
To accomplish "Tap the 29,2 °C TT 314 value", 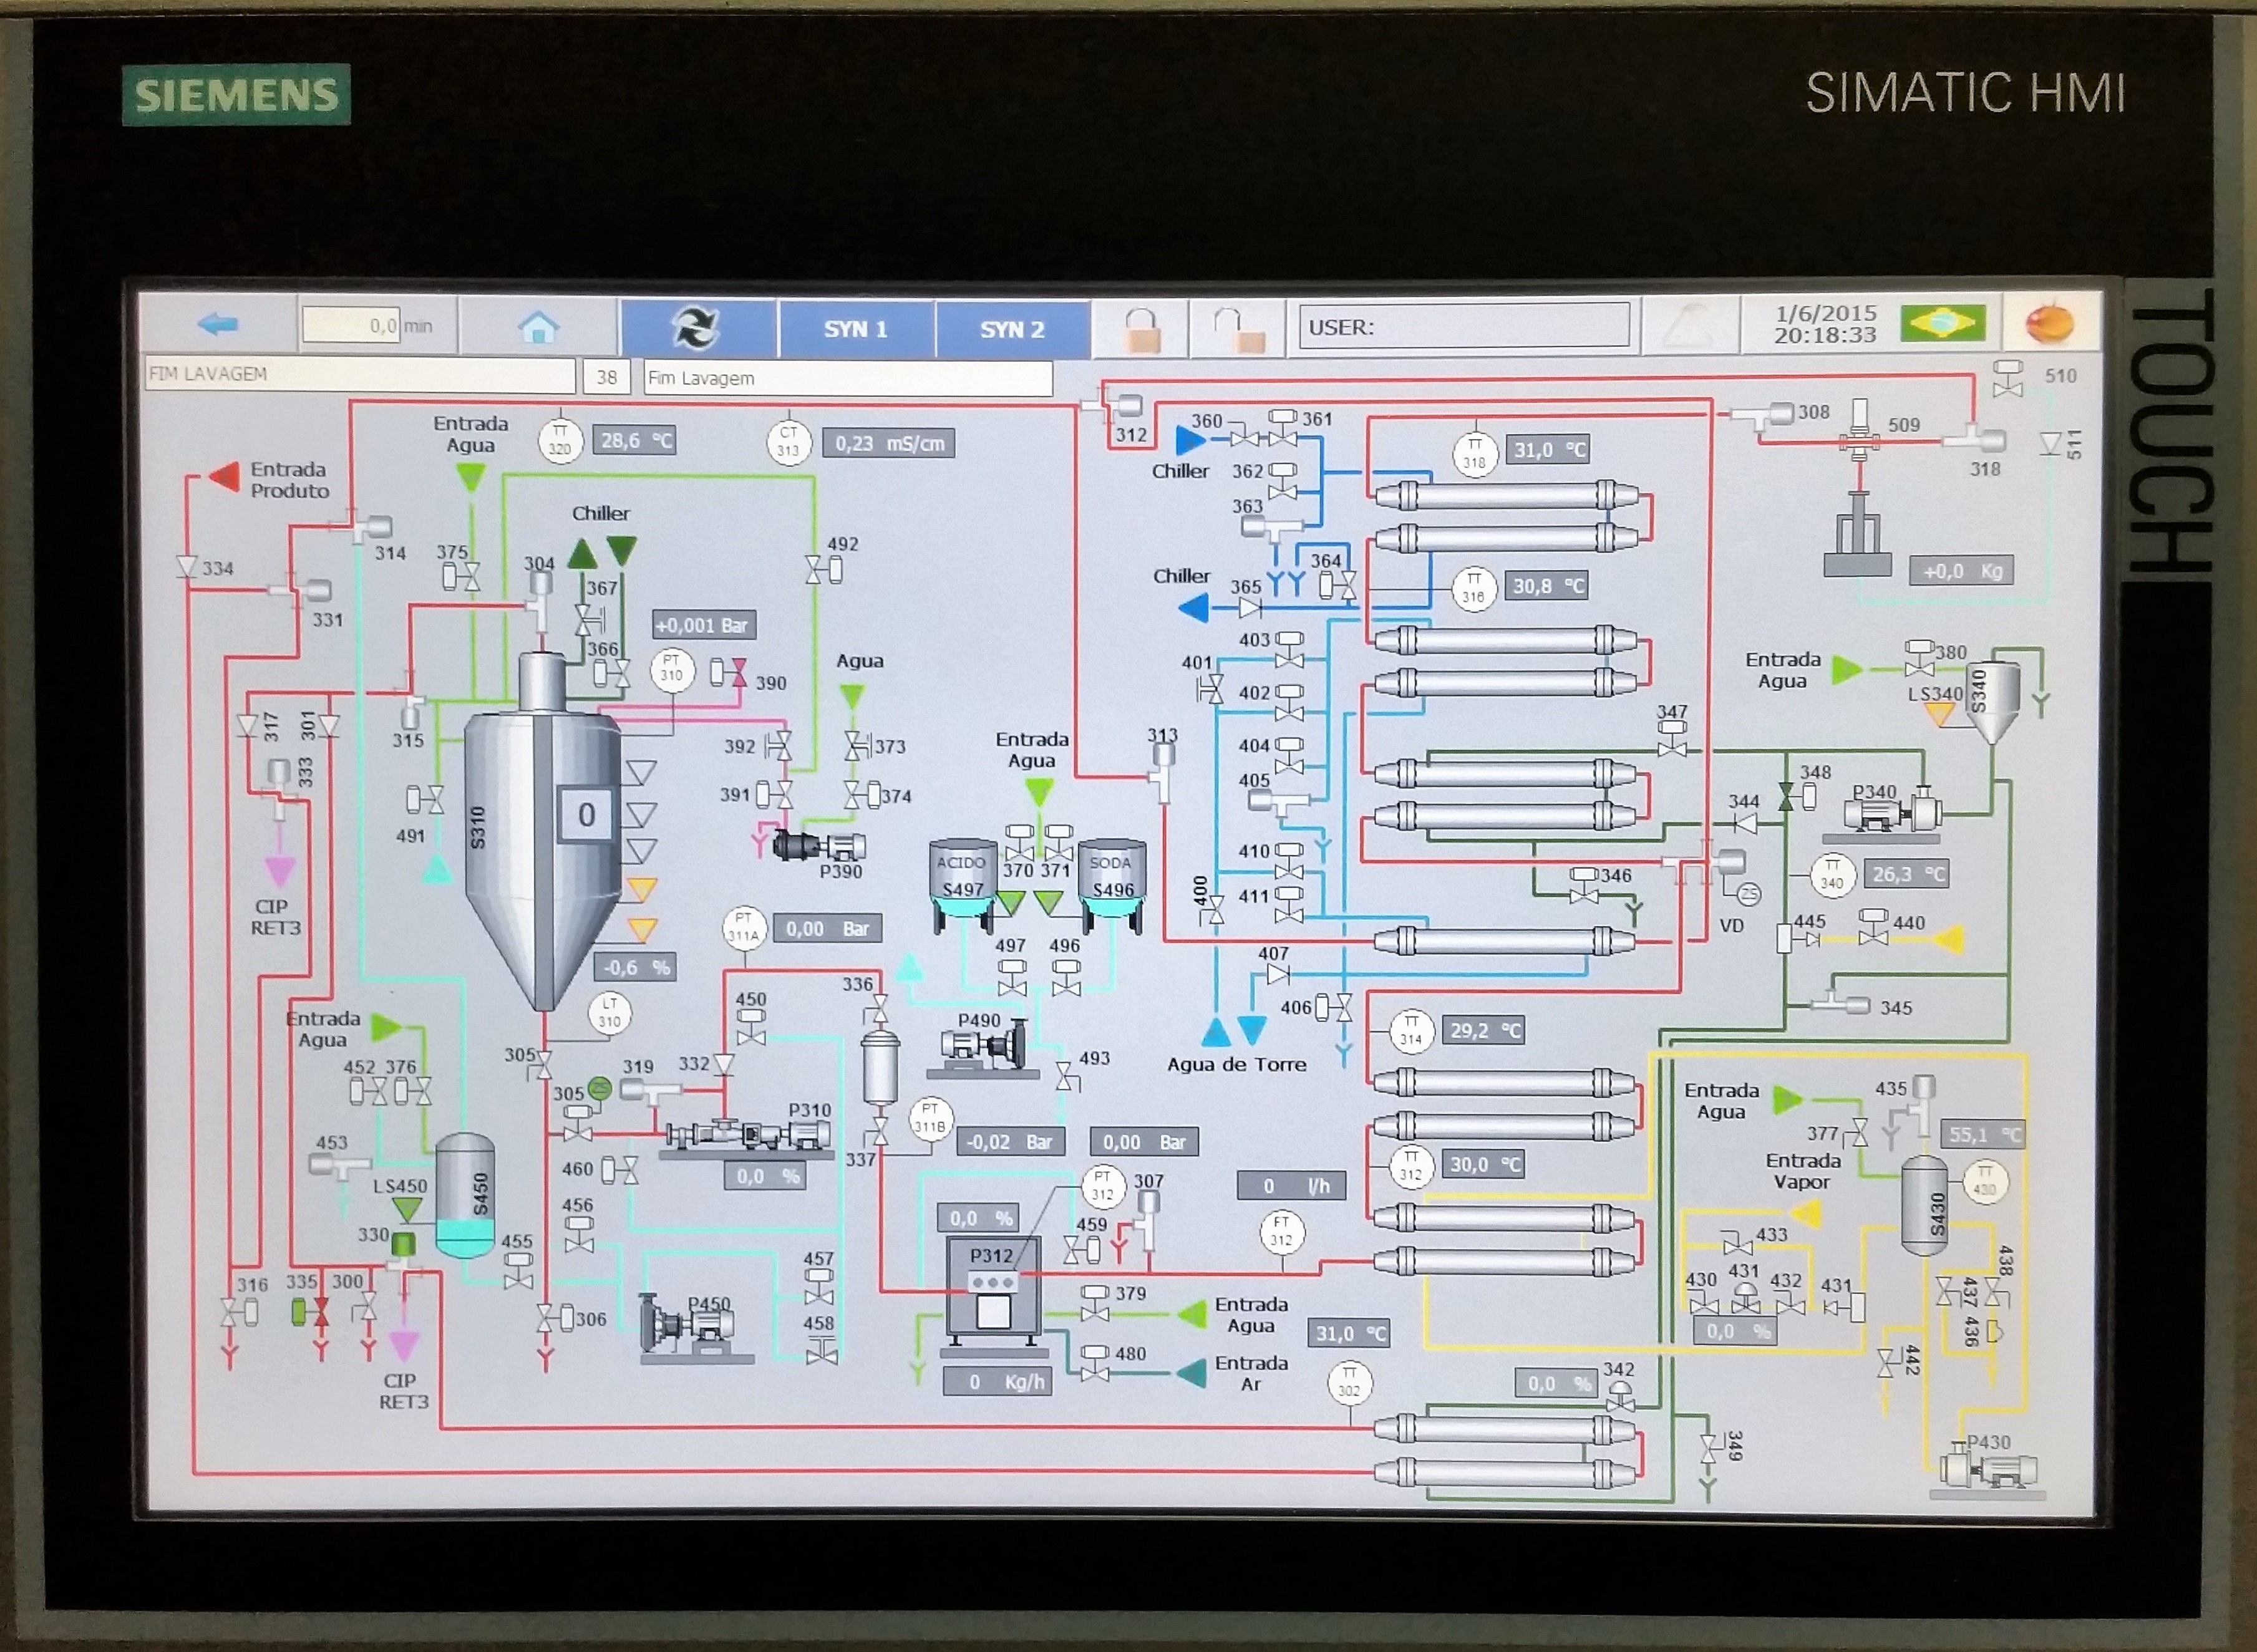I will [x=1483, y=1030].
